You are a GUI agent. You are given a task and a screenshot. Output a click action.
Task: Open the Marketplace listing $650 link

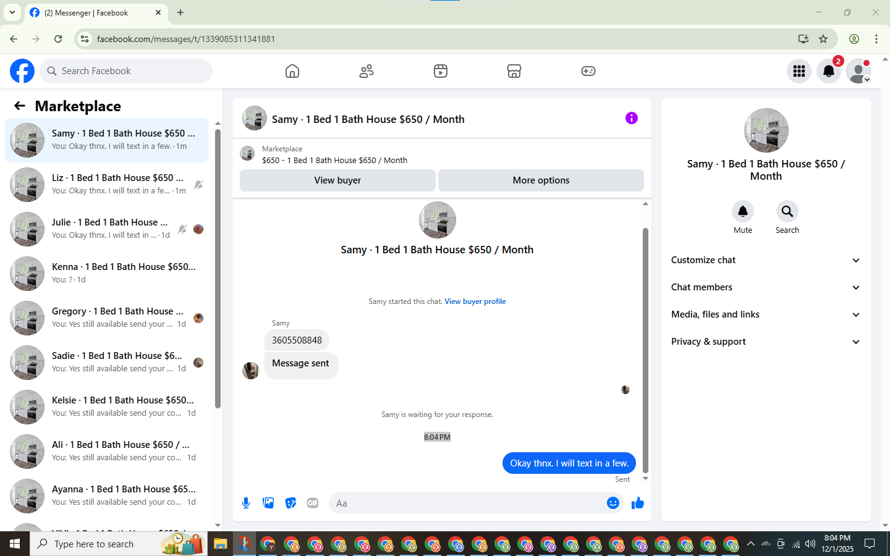click(x=334, y=160)
